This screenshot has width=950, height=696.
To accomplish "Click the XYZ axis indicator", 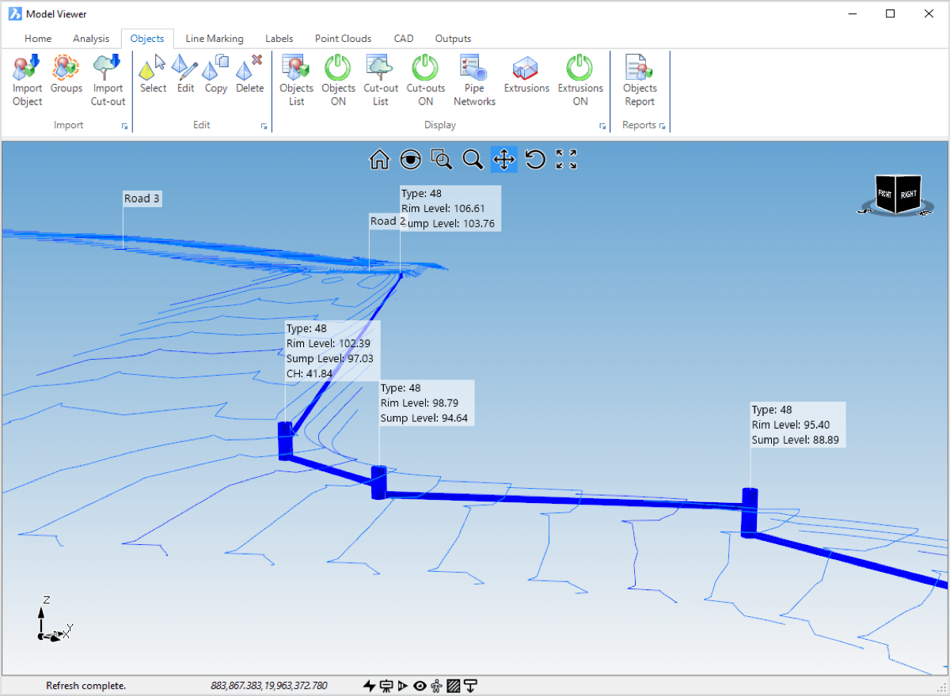I will point(54,618).
